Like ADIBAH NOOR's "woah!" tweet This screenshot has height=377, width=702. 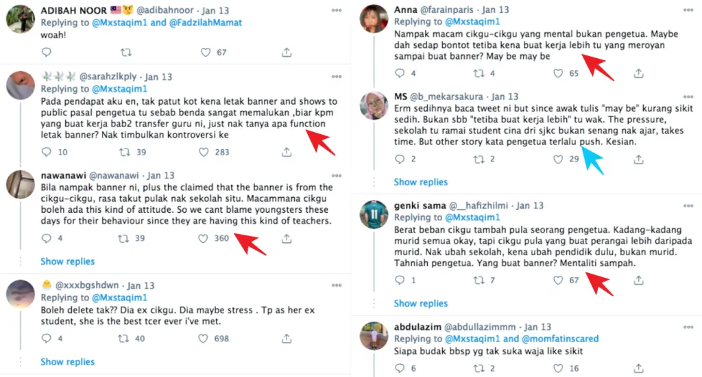point(205,52)
